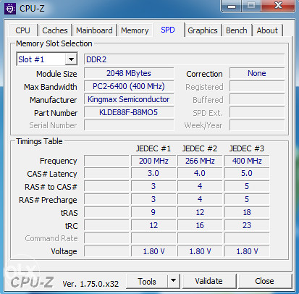Go to the Bench tab

click(237, 30)
